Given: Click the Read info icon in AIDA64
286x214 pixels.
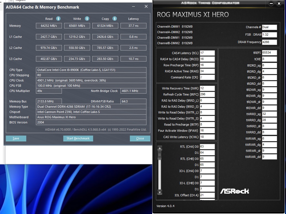Looking at the screenshot, I should pos(58,19).
